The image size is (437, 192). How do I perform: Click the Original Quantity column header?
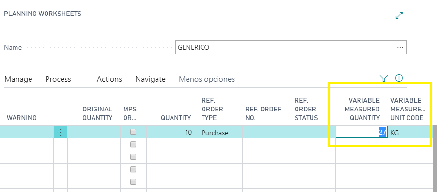point(97,113)
